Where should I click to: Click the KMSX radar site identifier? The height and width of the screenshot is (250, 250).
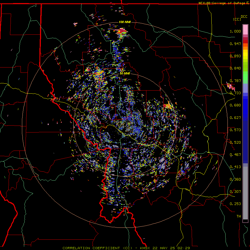pyautogui.click(x=145, y=248)
